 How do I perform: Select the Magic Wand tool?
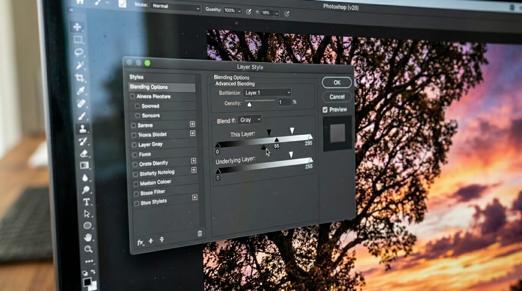79,66
